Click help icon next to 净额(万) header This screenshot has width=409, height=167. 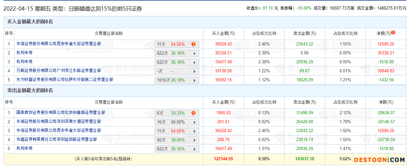(x=393, y=33)
